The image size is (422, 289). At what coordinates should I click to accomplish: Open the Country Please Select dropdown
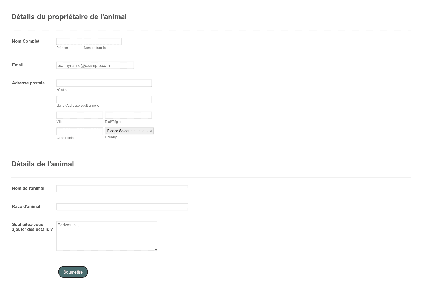129,131
